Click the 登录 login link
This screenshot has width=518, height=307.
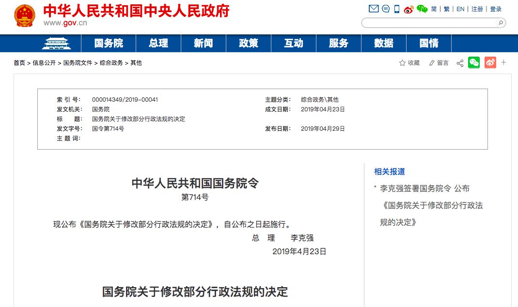click(x=496, y=9)
